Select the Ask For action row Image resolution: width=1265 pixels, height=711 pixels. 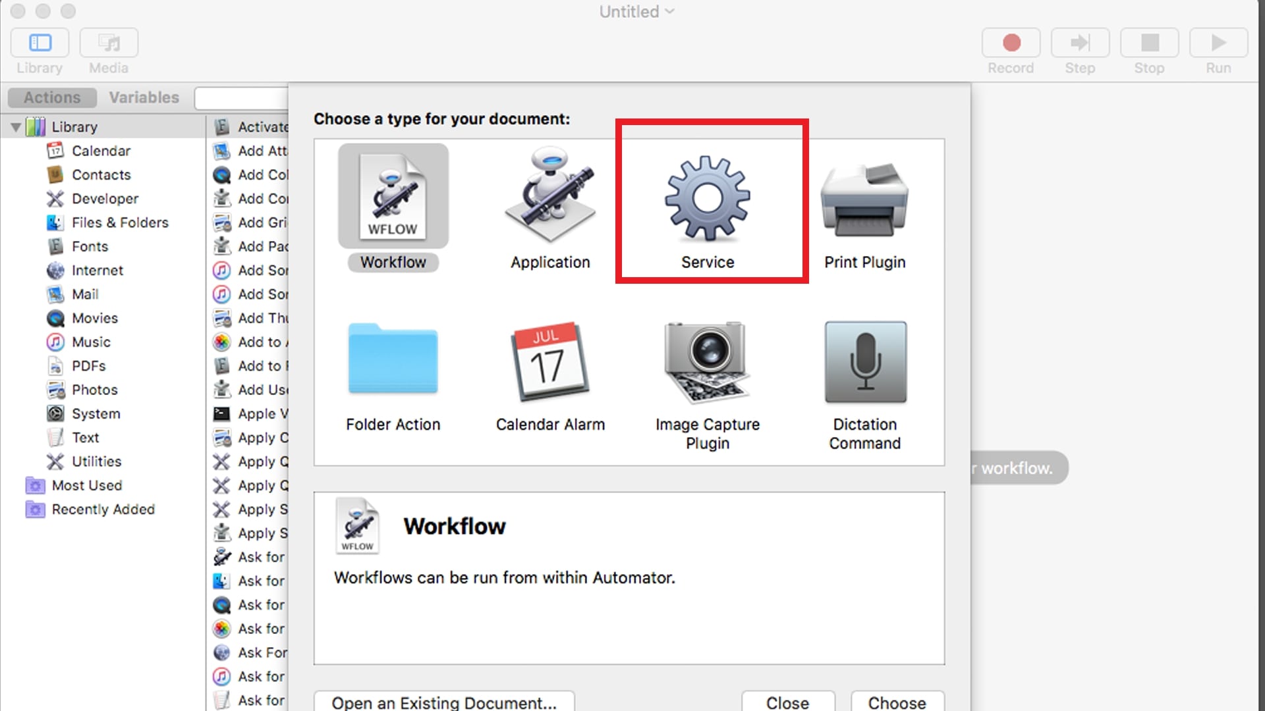pos(250,652)
